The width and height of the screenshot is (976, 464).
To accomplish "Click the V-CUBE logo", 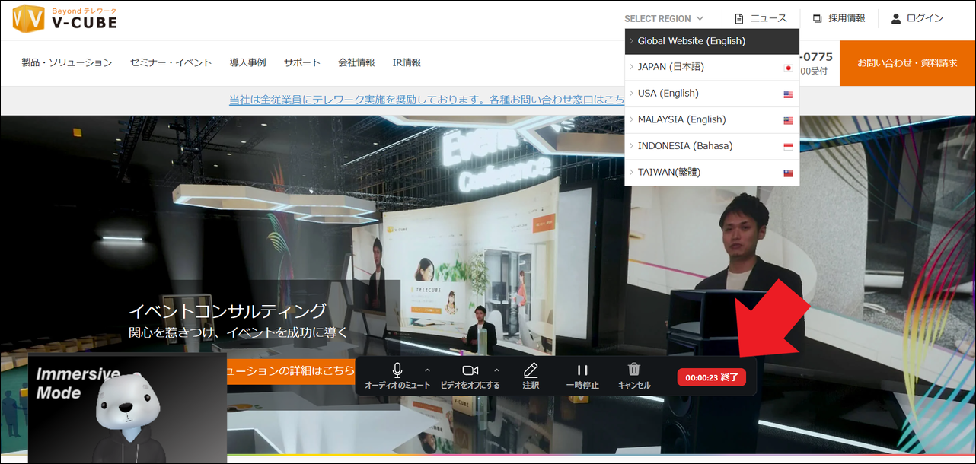I will (65, 18).
